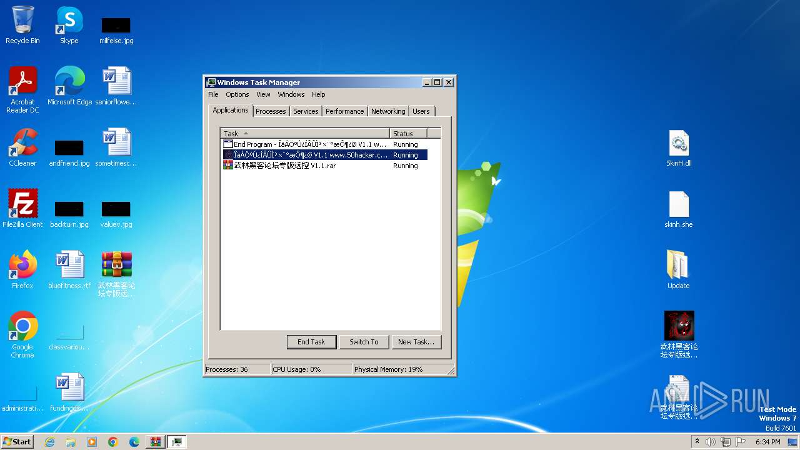Switch to the Users tab
Screen dimensions: 800x450
pos(421,111)
